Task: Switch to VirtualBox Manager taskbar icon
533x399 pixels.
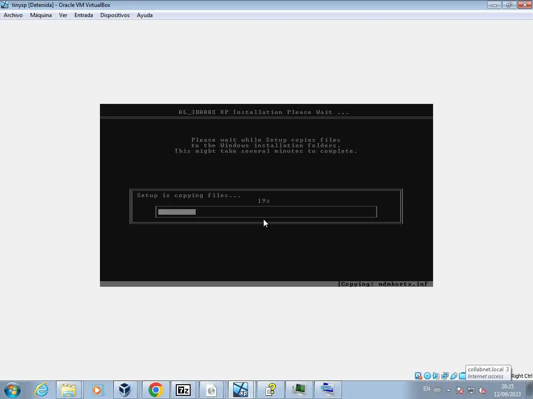Action: [125, 390]
